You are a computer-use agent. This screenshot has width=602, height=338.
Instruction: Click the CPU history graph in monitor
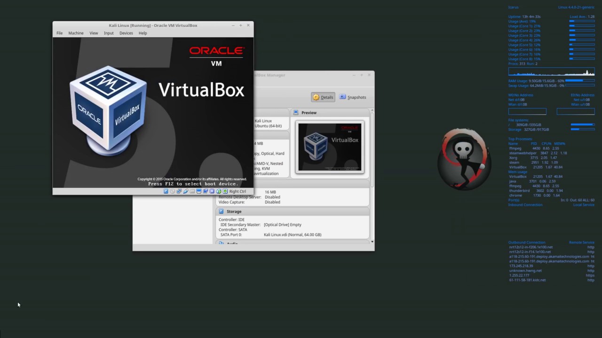(551, 72)
